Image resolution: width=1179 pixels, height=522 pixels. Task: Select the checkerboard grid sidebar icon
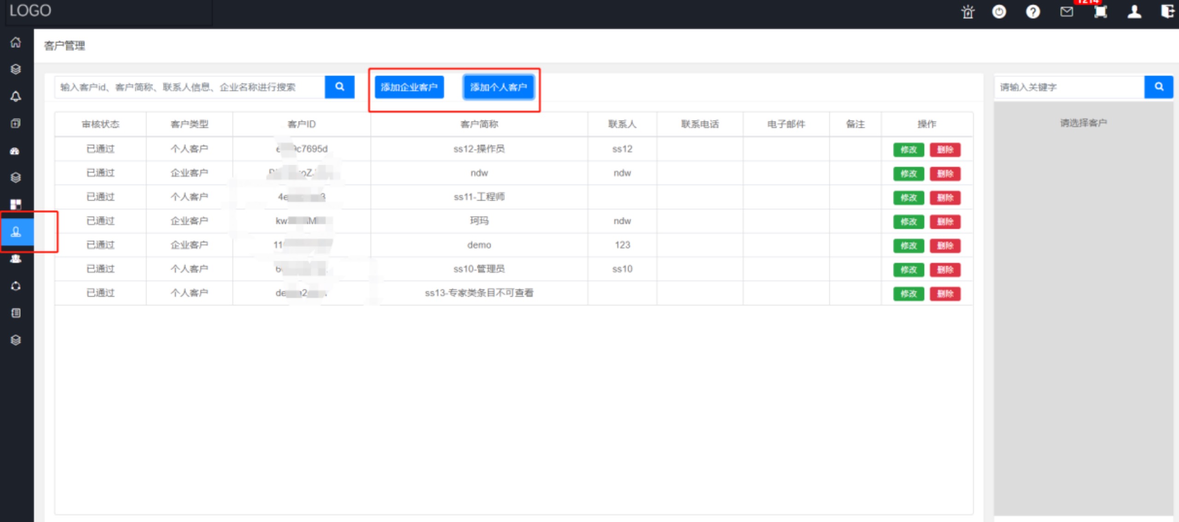pos(16,205)
